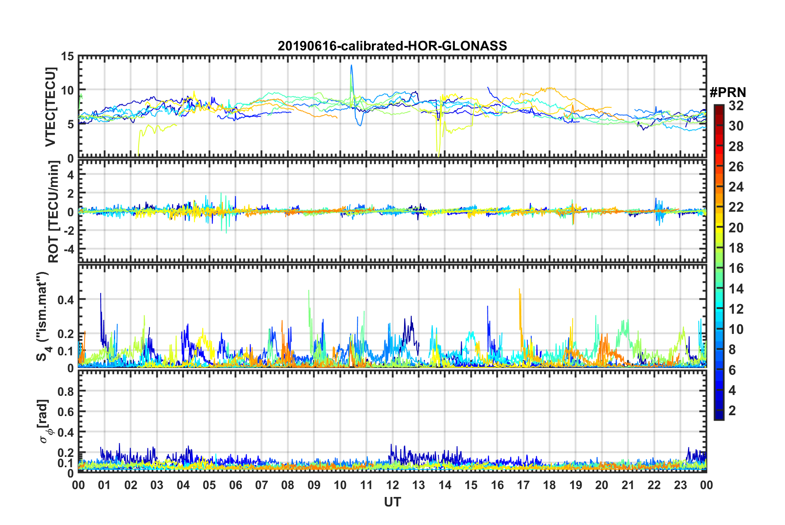Click the colorbar tick label 24
Viewport: 785px width, 525px height.
coord(736,187)
